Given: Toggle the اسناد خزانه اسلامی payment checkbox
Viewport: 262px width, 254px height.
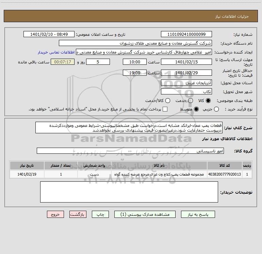Looking at the screenshot, I should [165, 109].
